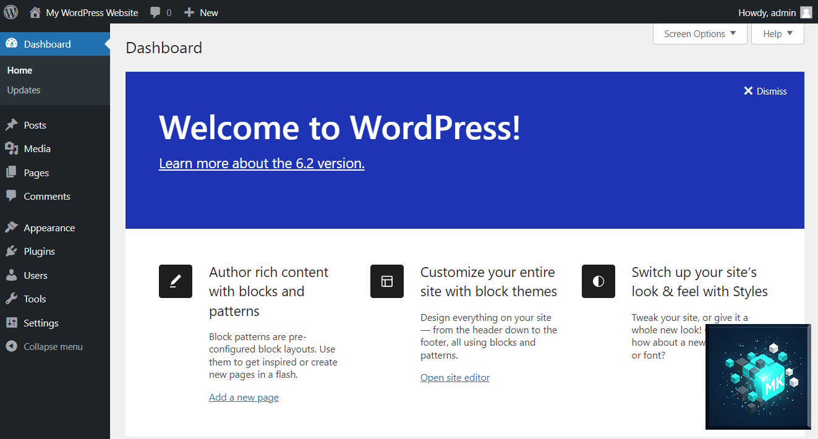The height and width of the screenshot is (439, 818).
Task: Click the Dashboard gauge icon
Action: 11,43
